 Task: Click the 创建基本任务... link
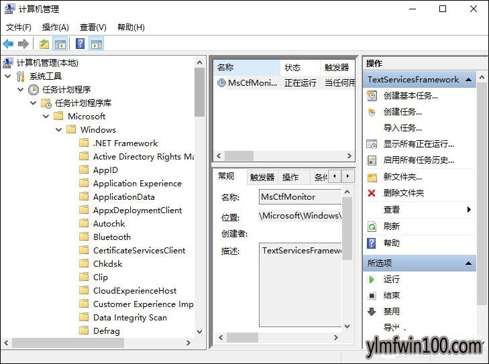[411, 96]
